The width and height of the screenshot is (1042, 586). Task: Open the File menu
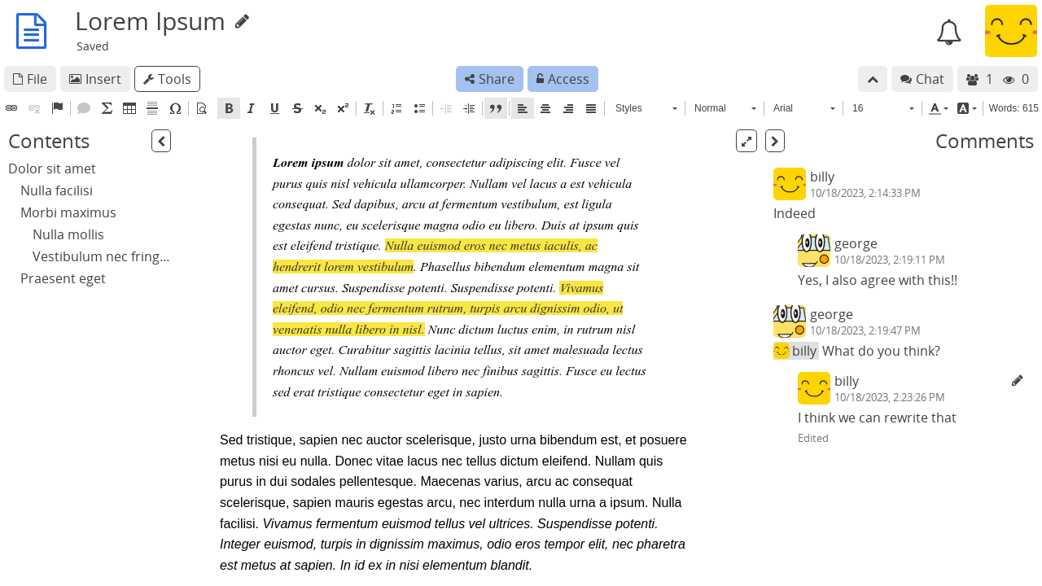(29, 78)
